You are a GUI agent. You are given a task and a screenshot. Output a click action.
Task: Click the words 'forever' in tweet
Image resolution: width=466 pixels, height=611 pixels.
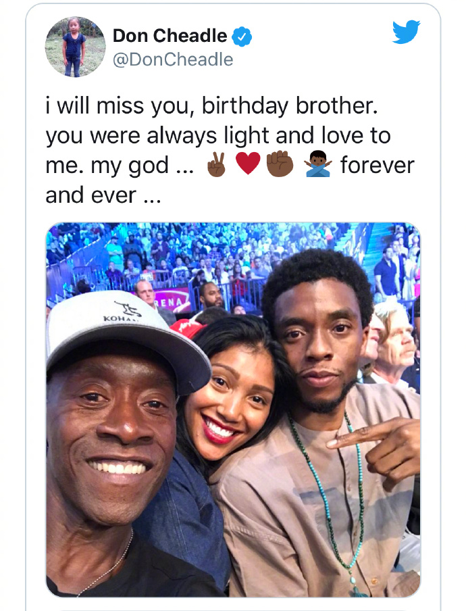[x=378, y=165]
